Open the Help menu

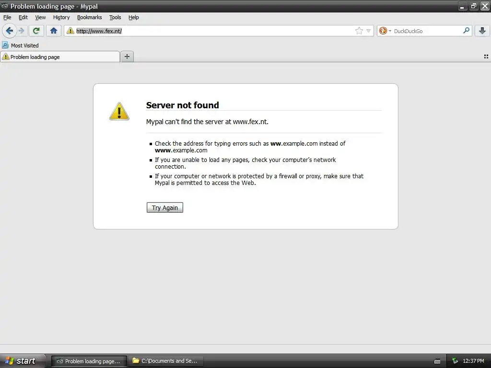(134, 18)
